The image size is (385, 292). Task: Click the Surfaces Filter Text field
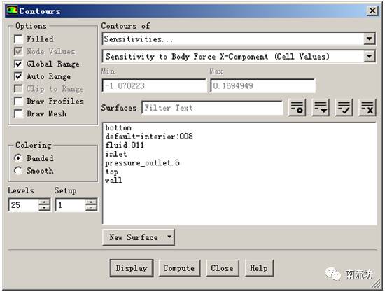click(212, 108)
